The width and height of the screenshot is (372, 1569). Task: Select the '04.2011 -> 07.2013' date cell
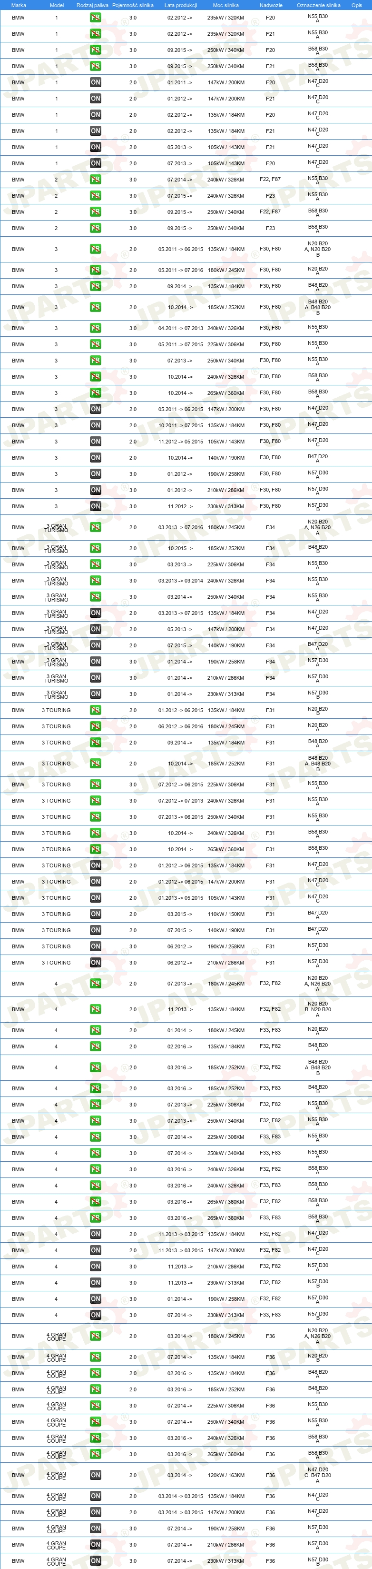pyautogui.click(x=181, y=328)
